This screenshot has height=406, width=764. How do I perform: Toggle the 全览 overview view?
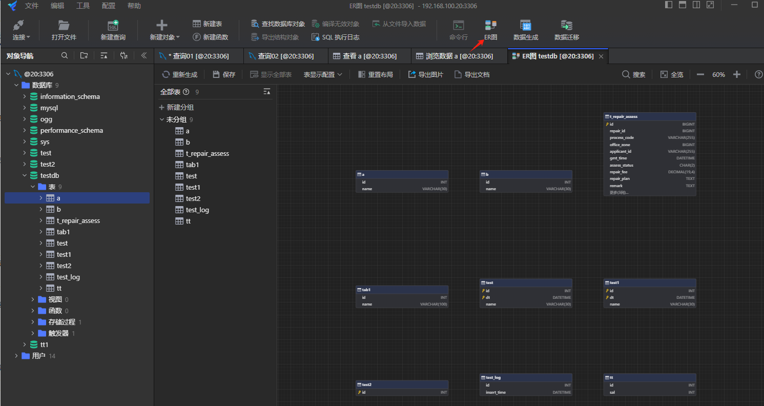pos(672,74)
